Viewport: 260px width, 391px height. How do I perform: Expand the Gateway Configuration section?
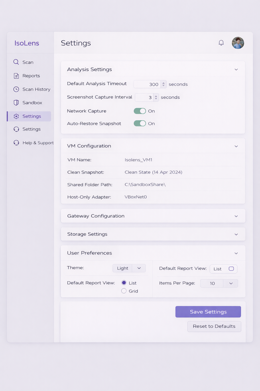point(236,216)
